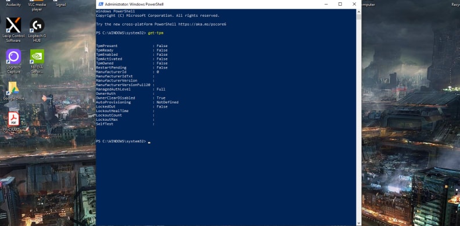Select the Signal desktop label
This screenshot has height=226, width=460.
click(x=60, y=5)
